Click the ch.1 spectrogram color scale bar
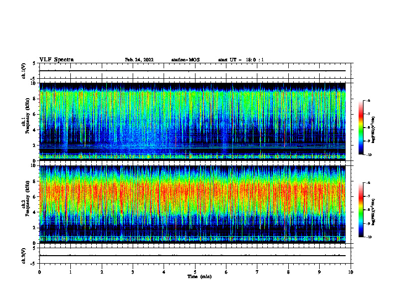395x305 pixels. click(361, 128)
